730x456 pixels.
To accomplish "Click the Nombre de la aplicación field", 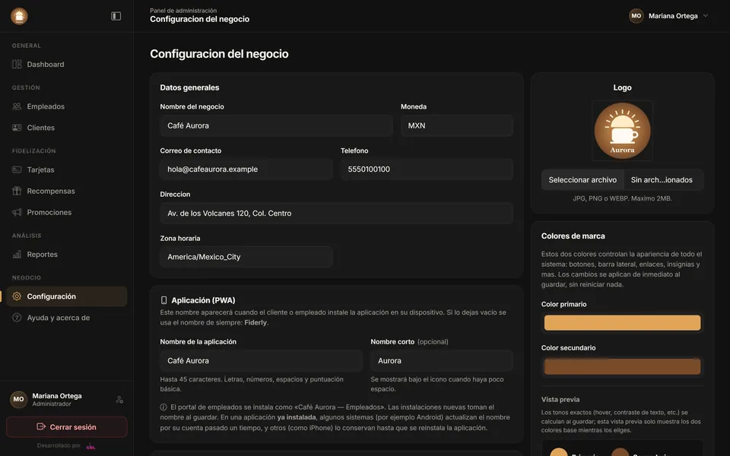I will coord(261,360).
